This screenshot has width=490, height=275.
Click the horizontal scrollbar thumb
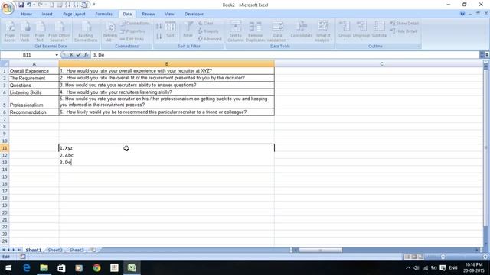coord(320,250)
